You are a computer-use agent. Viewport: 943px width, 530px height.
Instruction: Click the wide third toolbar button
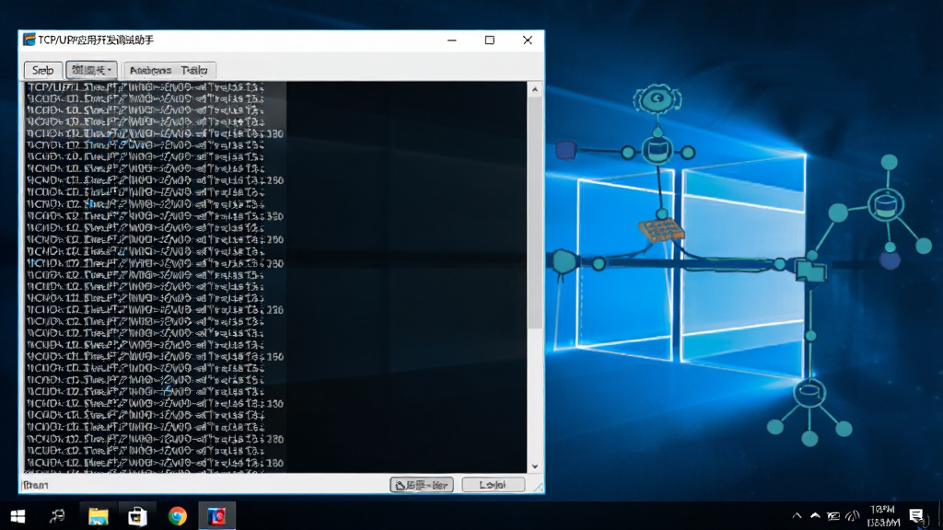click(x=169, y=70)
